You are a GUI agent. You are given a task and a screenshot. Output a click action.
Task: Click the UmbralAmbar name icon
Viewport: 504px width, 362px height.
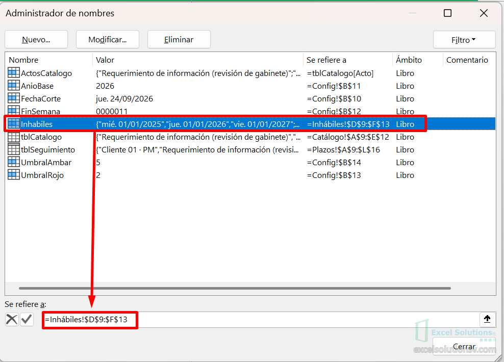click(x=13, y=162)
